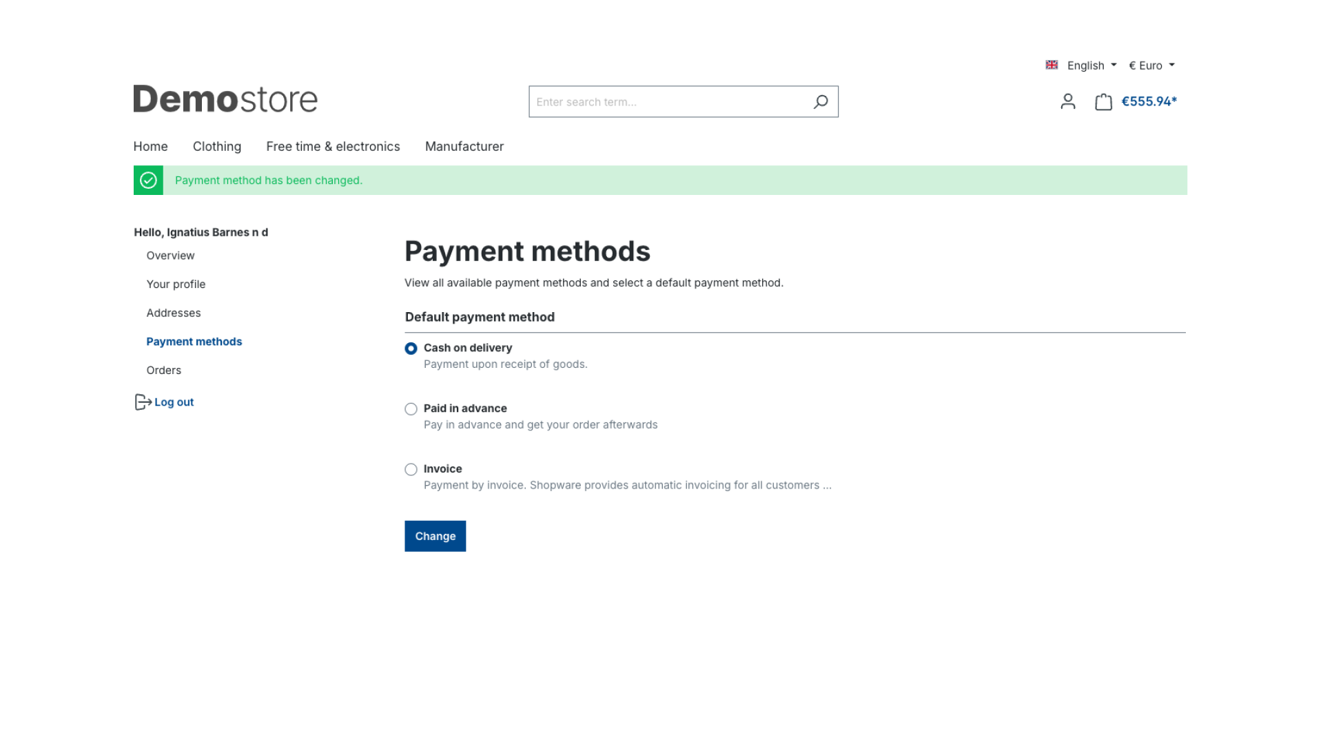Viewport: 1323px width, 744px height.
Task: Open the Manufacturer menu item
Action: coord(464,145)
